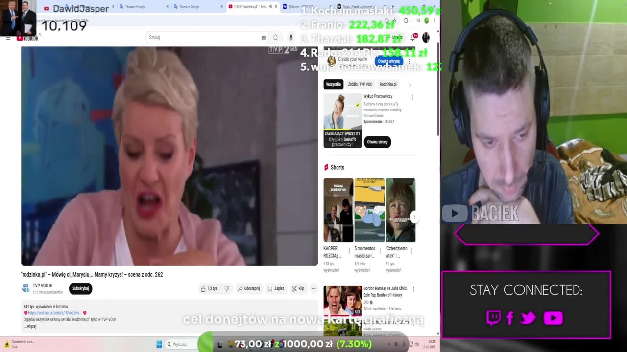This screenshot has height=352, width=627.
Task: Save video with the Zapisz button
Action: tap(276, 288)
